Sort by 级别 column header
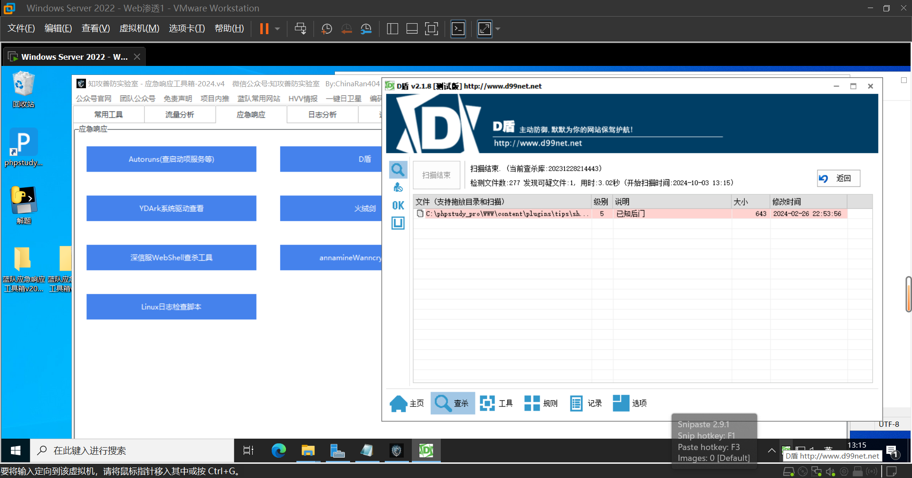 pos(602,202)
